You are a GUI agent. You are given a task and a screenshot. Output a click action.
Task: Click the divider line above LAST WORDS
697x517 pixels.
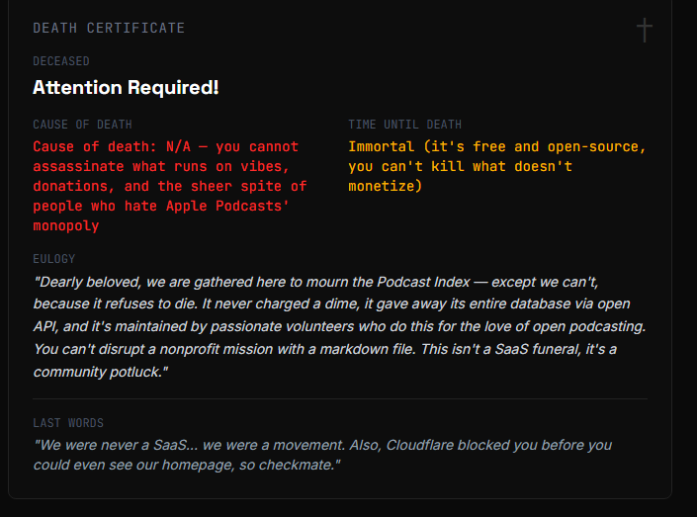click(x=340, y=399)
